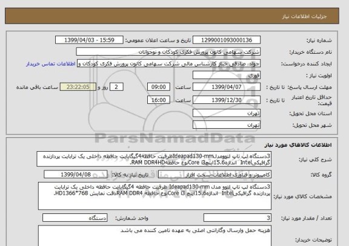The image size is (349, 246).
Task: Select the مشخصات کالای مورد نیاز text area
Action: tap(155, 196)
